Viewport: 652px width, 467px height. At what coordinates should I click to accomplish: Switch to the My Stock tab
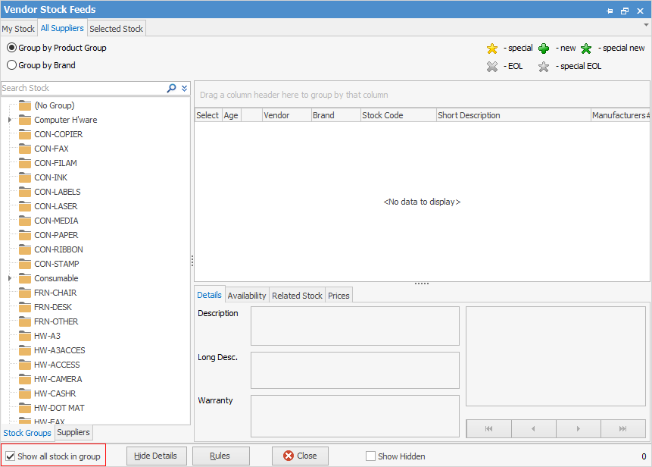click(x=18, y=29)
